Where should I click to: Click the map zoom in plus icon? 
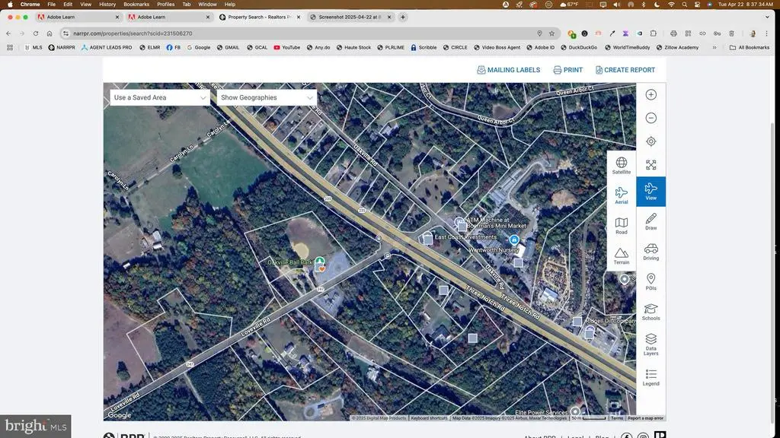[651, 95]
